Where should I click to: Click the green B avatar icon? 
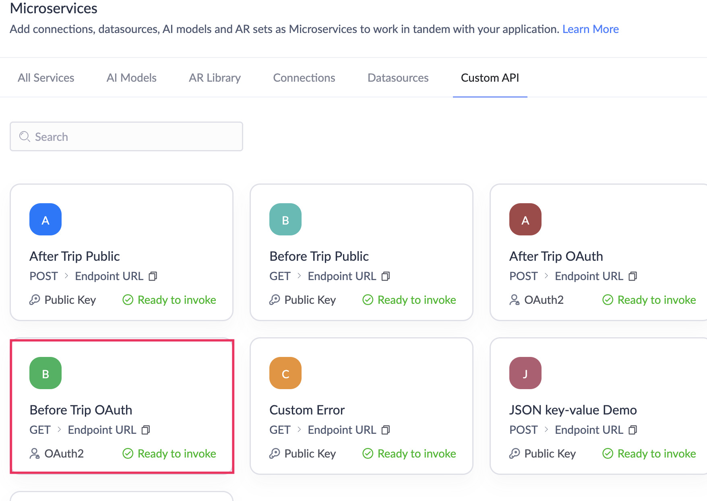click(45, 373)
